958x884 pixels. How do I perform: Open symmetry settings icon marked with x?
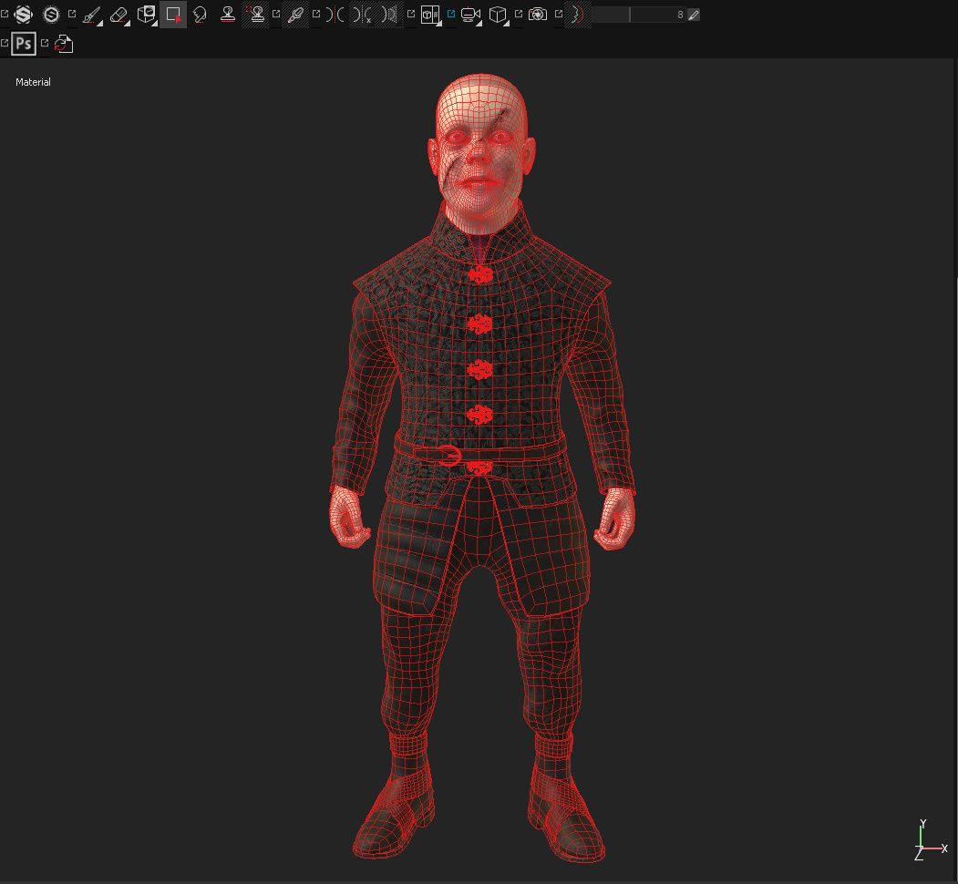click(x=362, y=15)
